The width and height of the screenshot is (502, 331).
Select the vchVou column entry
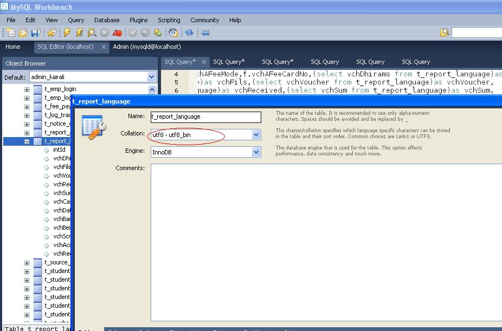[62, 176]
